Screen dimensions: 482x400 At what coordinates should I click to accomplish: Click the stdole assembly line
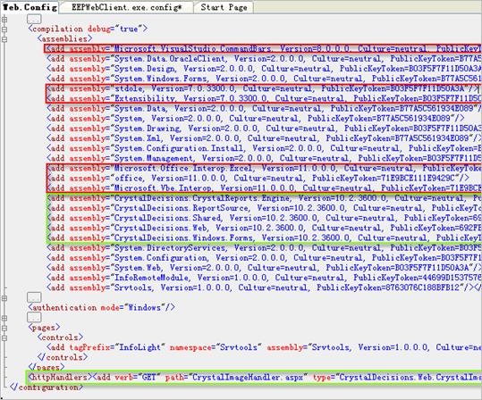pyautogui.click(x=263, y=88)
